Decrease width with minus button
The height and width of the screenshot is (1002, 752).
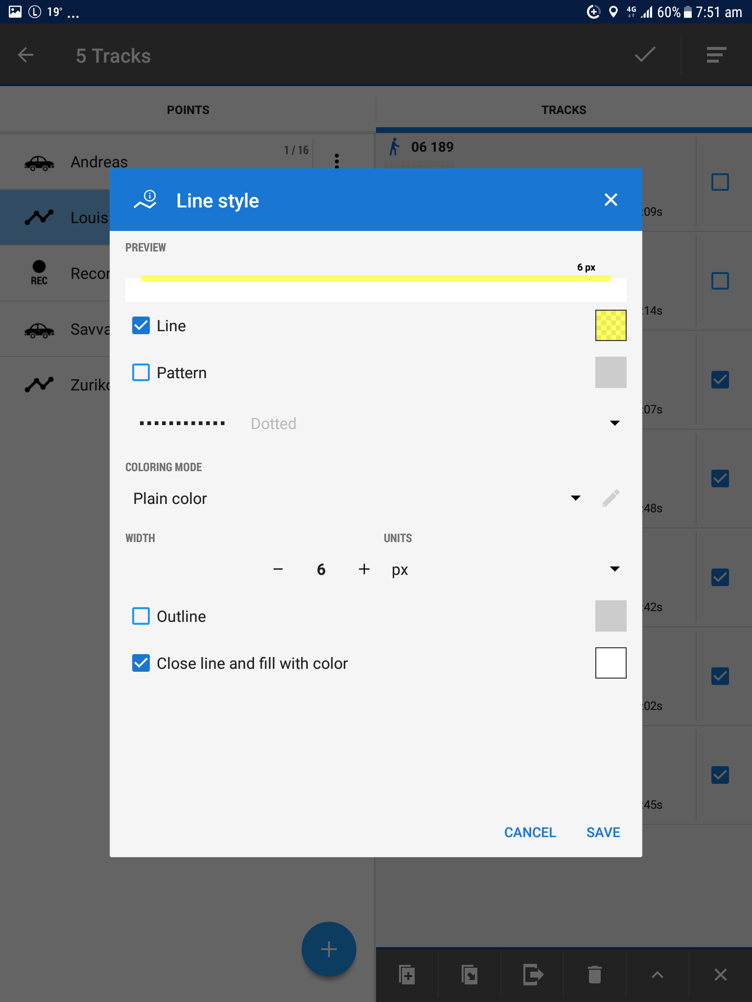coord(278,569)
